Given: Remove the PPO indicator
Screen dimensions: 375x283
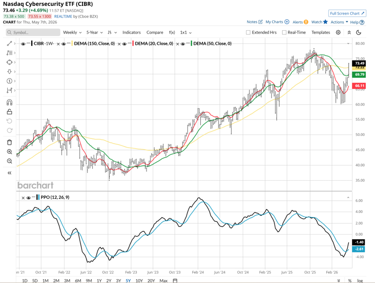Looking at the screenshot, I should coord(23,198).
